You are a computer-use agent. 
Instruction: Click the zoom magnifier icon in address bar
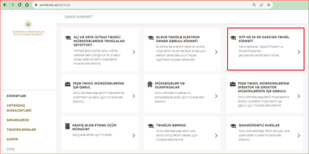[x=254, y=5]
